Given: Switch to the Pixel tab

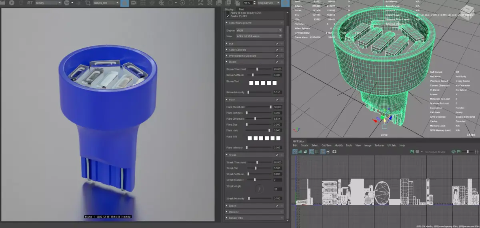Looking at the screenshot, I should (x=241, y=9).
